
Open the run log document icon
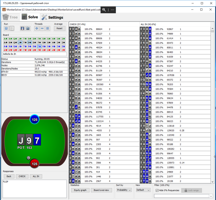(12, 28)
